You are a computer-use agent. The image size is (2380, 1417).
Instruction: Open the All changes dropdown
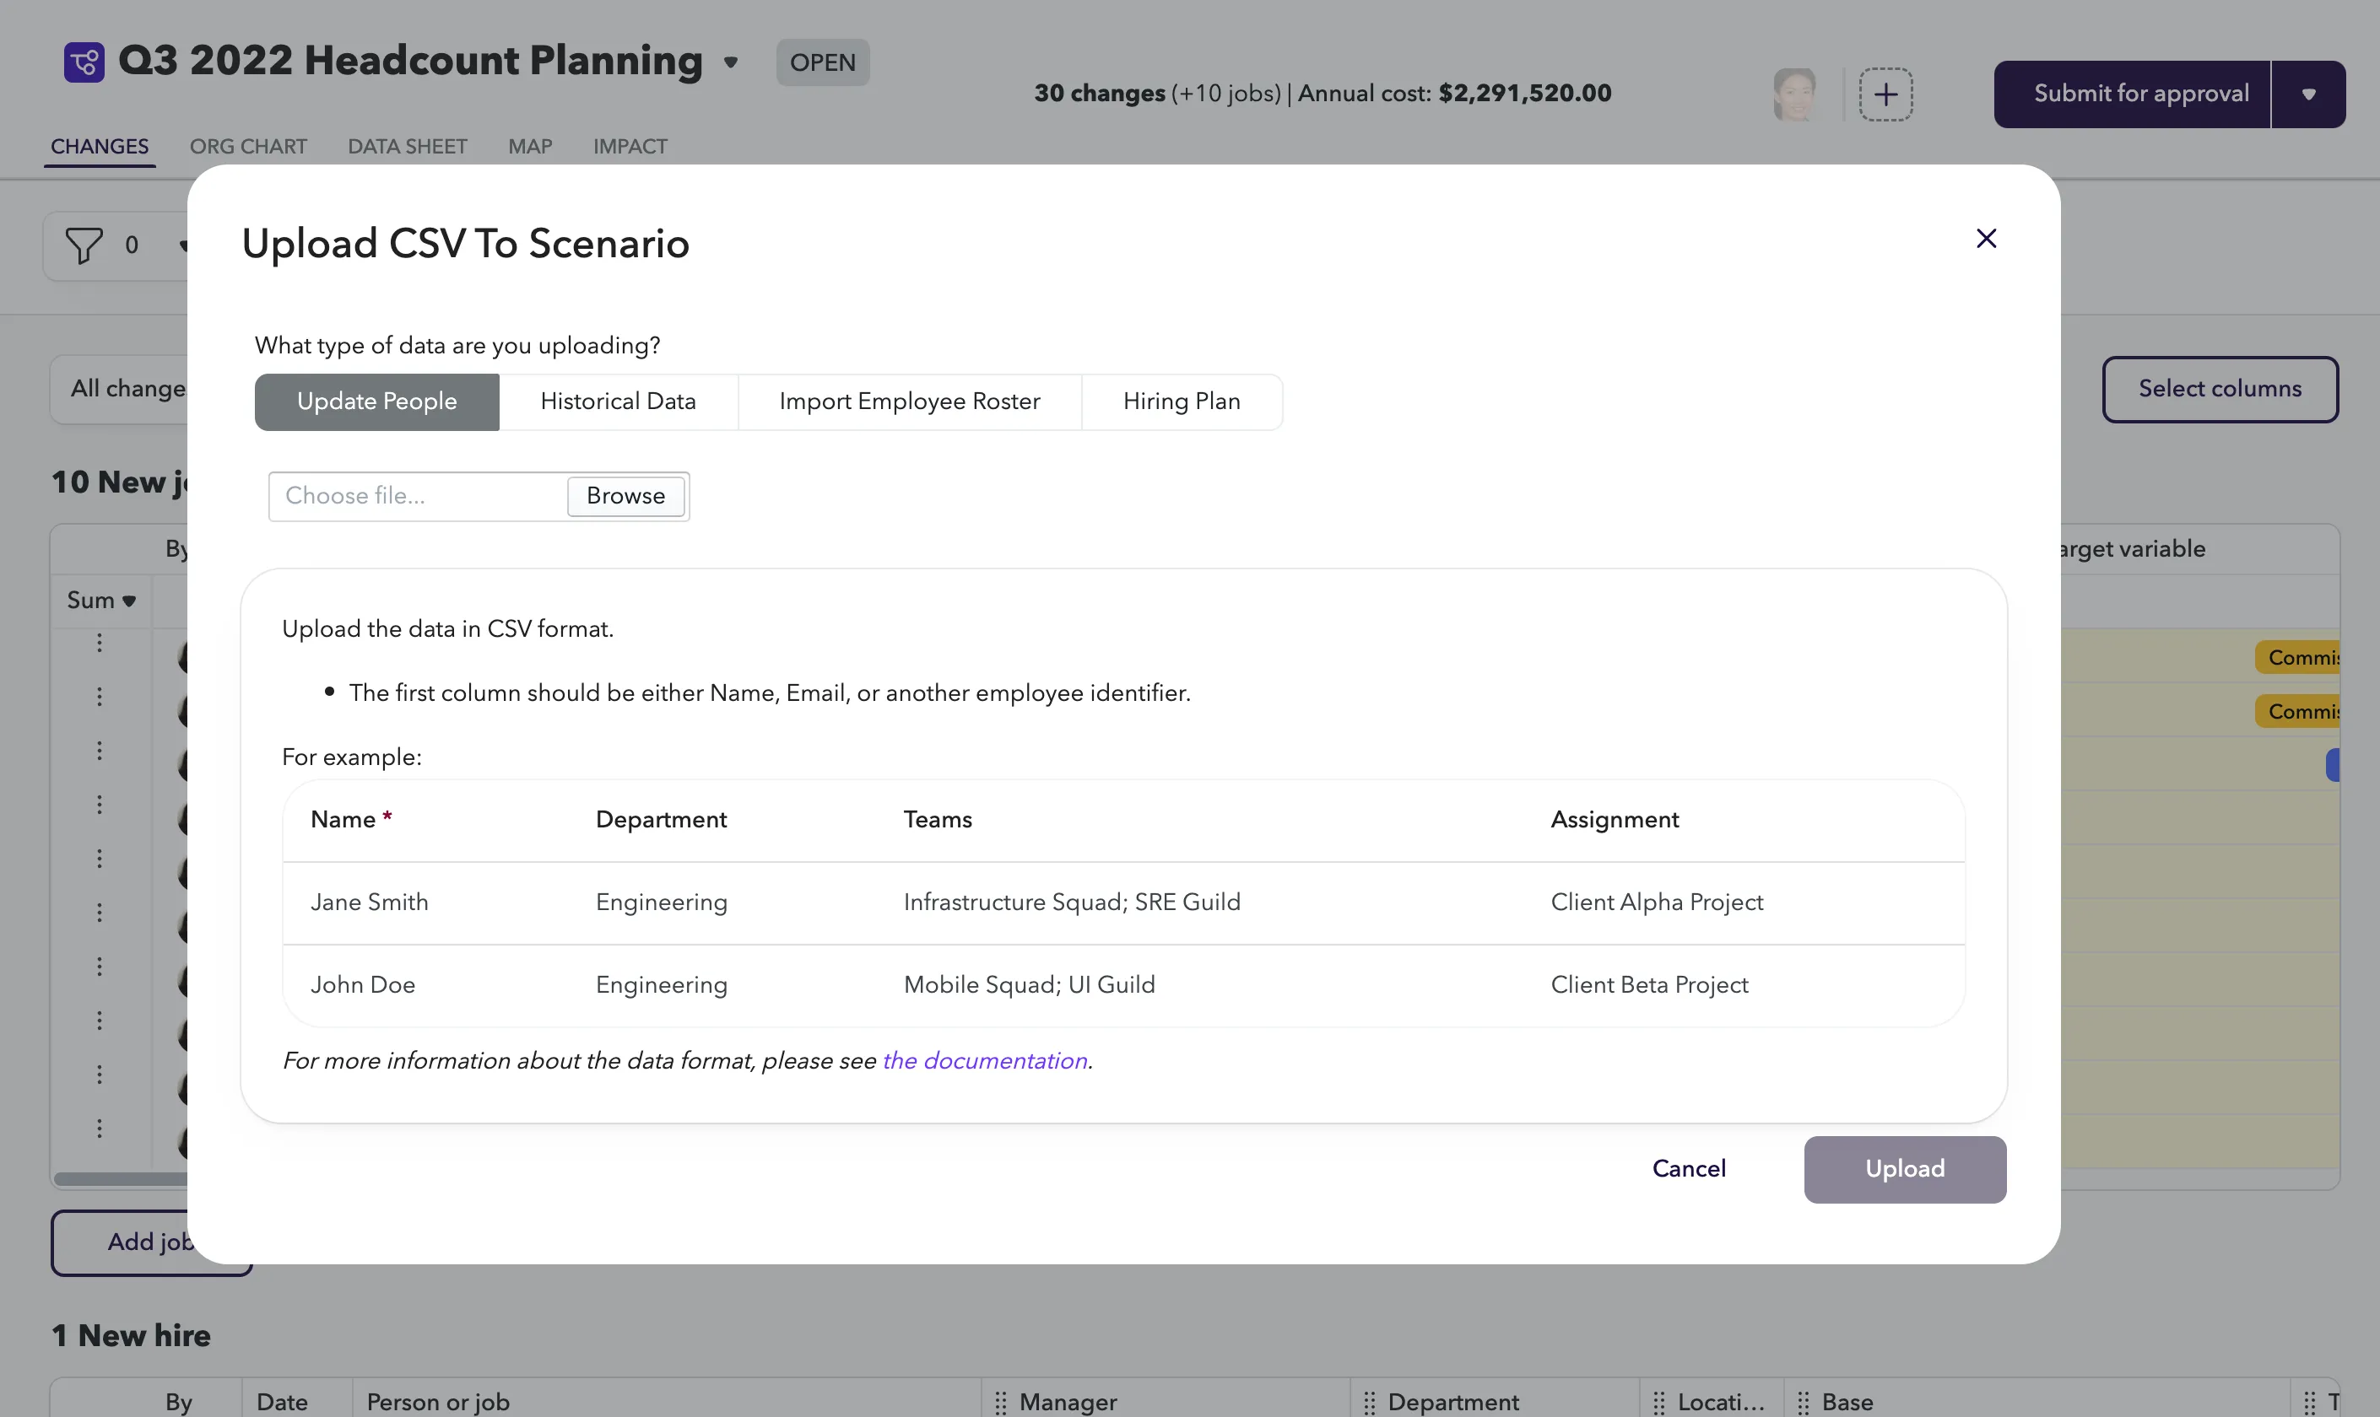click(120, 389)
